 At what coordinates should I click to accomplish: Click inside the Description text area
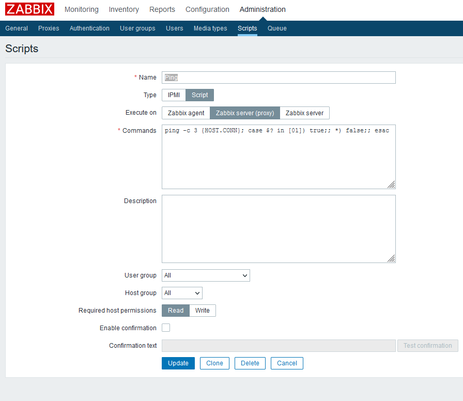[x=279, y=229]
